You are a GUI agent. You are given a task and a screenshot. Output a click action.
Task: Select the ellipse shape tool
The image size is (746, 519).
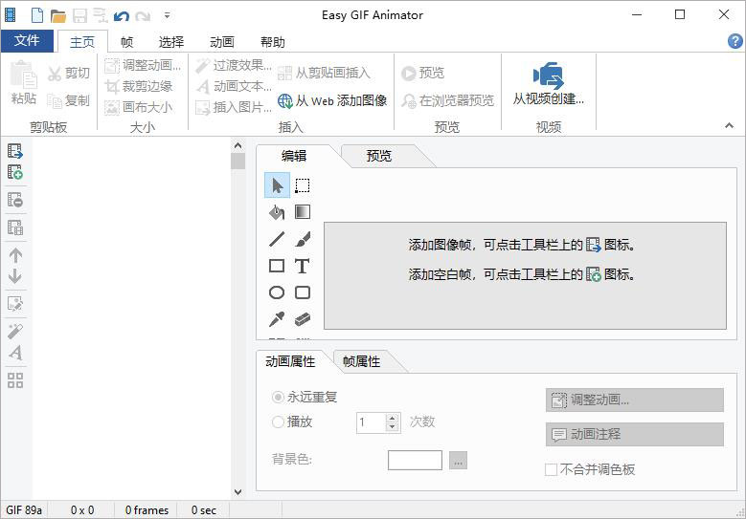click(277, 292)
